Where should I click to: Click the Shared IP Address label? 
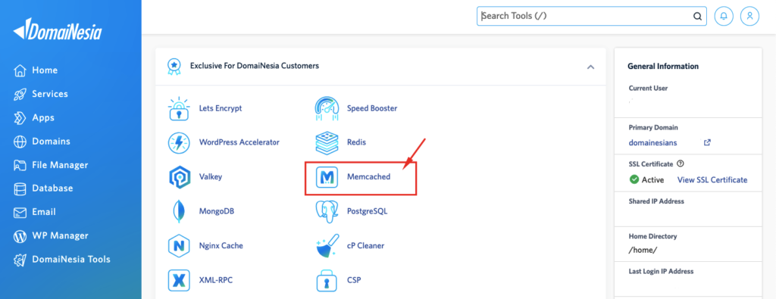coord(656,201)
